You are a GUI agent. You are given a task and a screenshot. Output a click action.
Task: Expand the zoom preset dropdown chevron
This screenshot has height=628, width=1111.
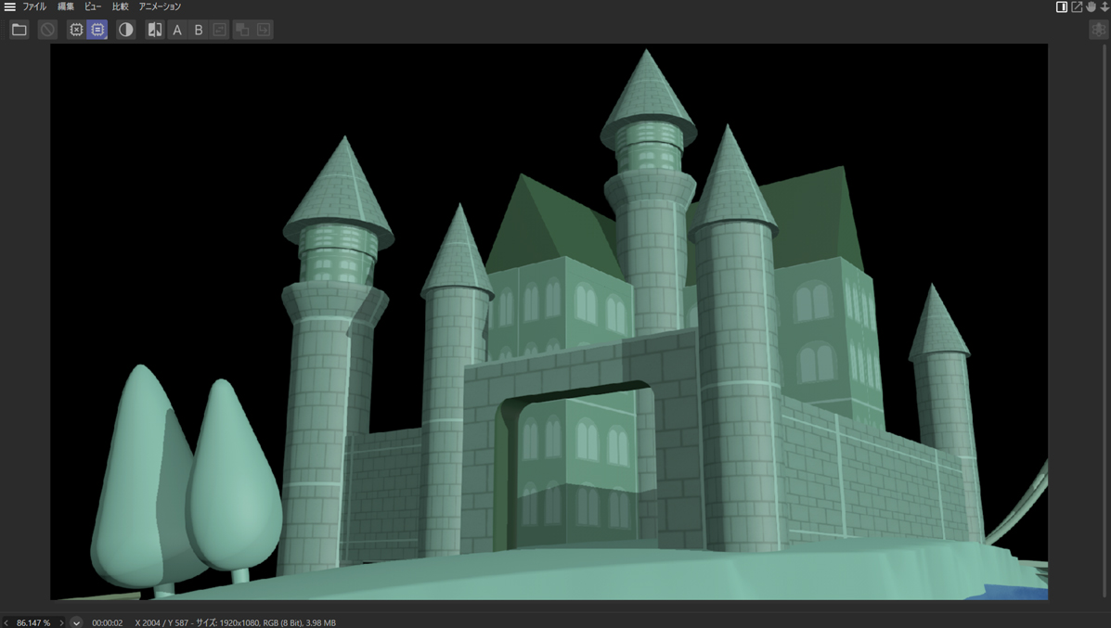76,622
